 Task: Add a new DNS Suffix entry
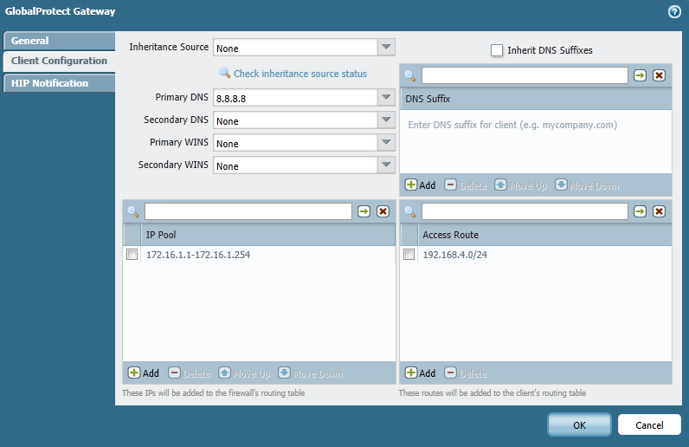(x=420, y=185)
